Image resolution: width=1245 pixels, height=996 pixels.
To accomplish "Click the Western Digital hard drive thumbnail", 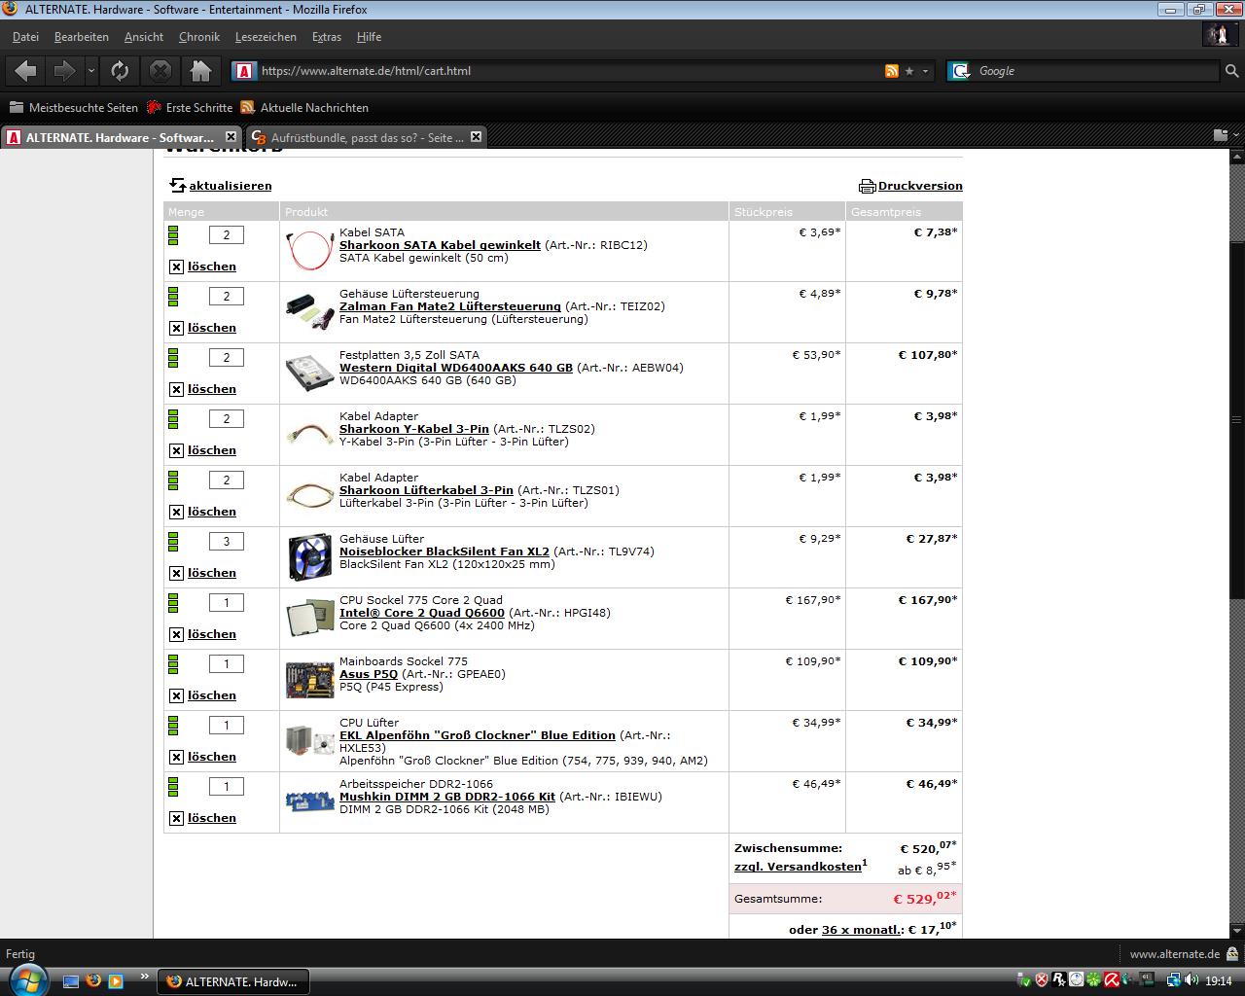I will [x=309, y=373].
